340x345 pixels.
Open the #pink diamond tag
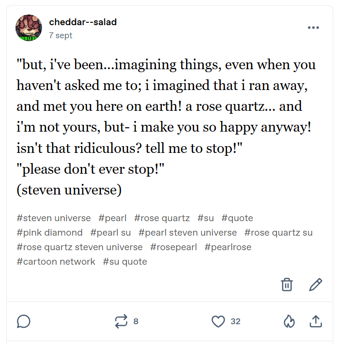click(x=49, y=233)
